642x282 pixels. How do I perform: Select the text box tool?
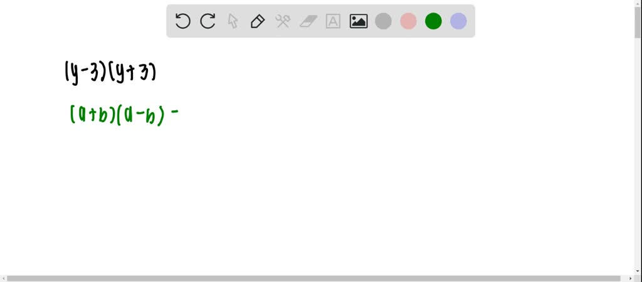pos(334,21)
